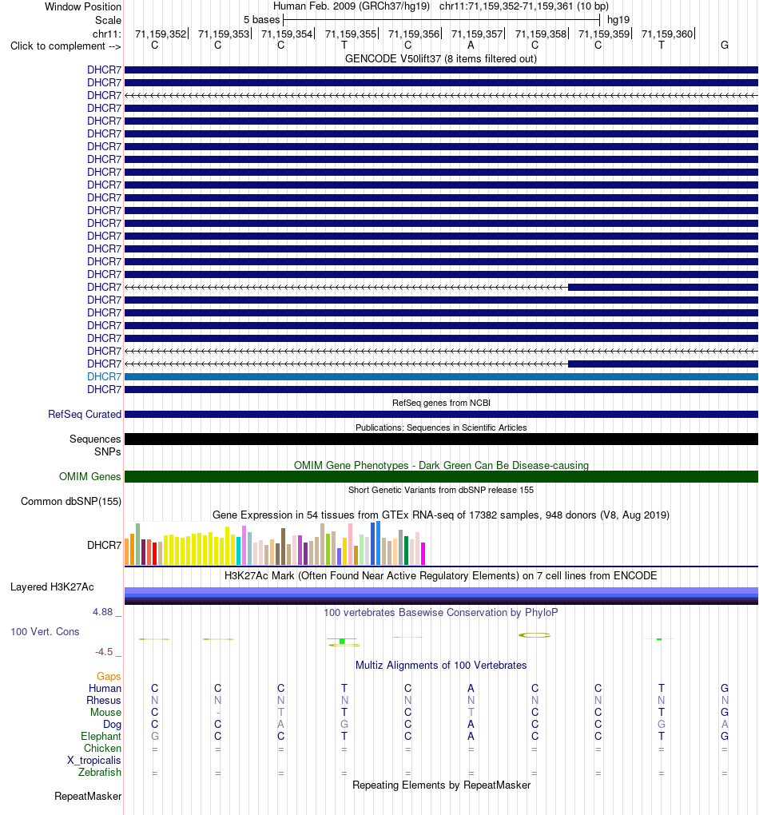Open 'Repeating Elements by RepeatMasker' title

441,785
